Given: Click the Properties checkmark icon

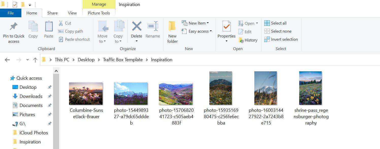Looking at the screenshot, I should (226, 26).
